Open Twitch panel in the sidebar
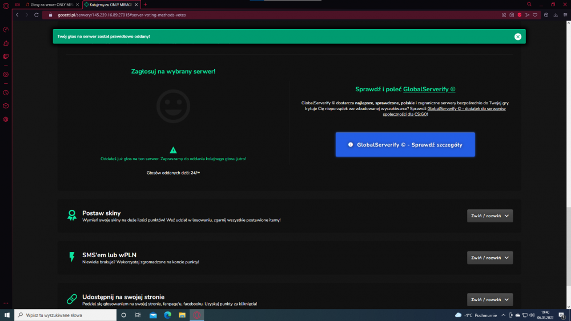The image size is (571, 321). [x=6, y=56]
